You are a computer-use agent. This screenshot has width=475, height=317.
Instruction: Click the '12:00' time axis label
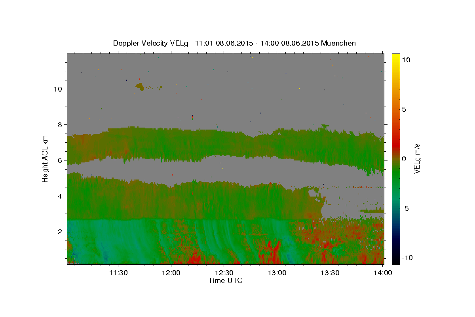click(171, 273)
